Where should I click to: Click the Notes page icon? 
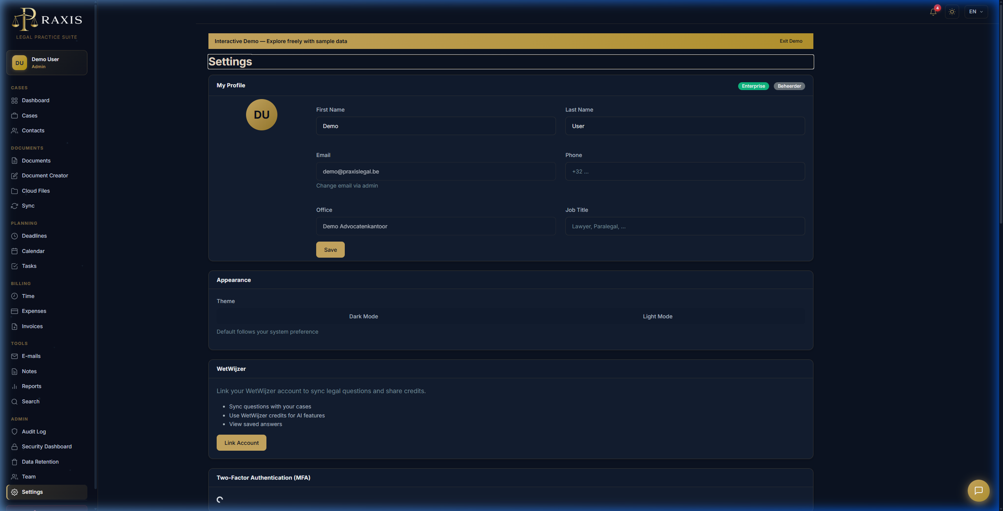[14, 372]
